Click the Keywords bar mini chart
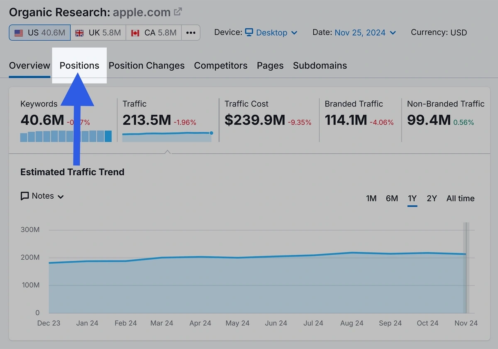The image size is (498, 349). (x=66, y=136)
